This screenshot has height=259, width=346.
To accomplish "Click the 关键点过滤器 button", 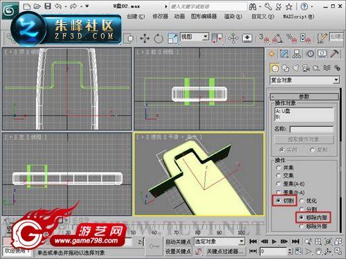I will 225,251.
